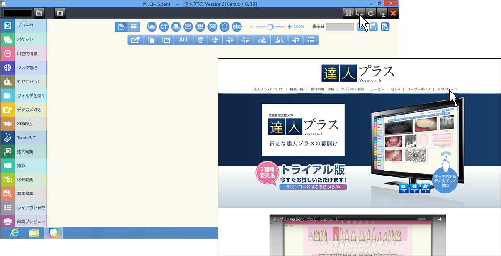Open ムービー in the website navigation

[x=377, y=89]
